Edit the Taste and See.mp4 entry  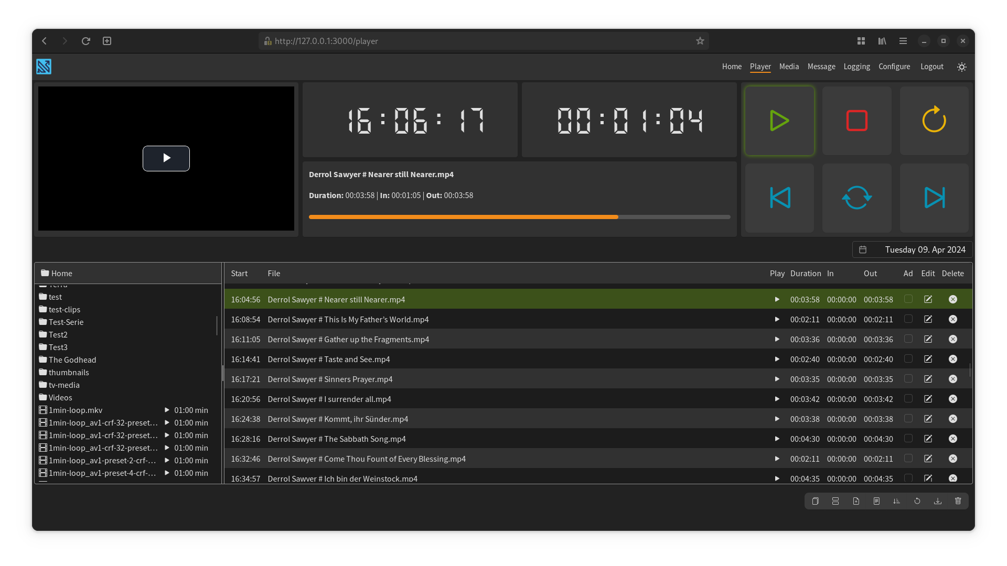928,359
